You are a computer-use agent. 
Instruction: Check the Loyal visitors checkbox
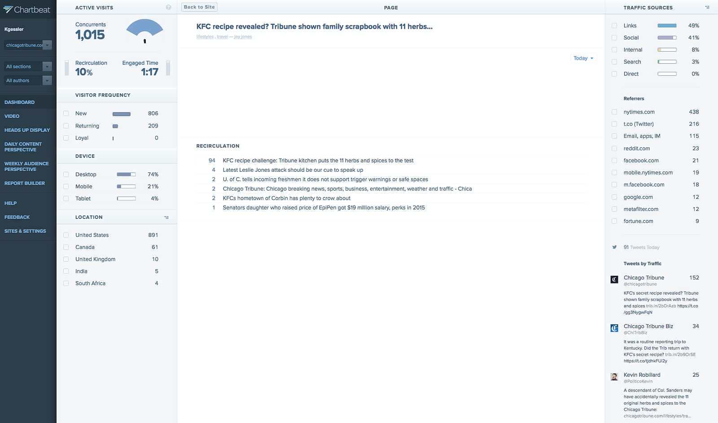66,138
